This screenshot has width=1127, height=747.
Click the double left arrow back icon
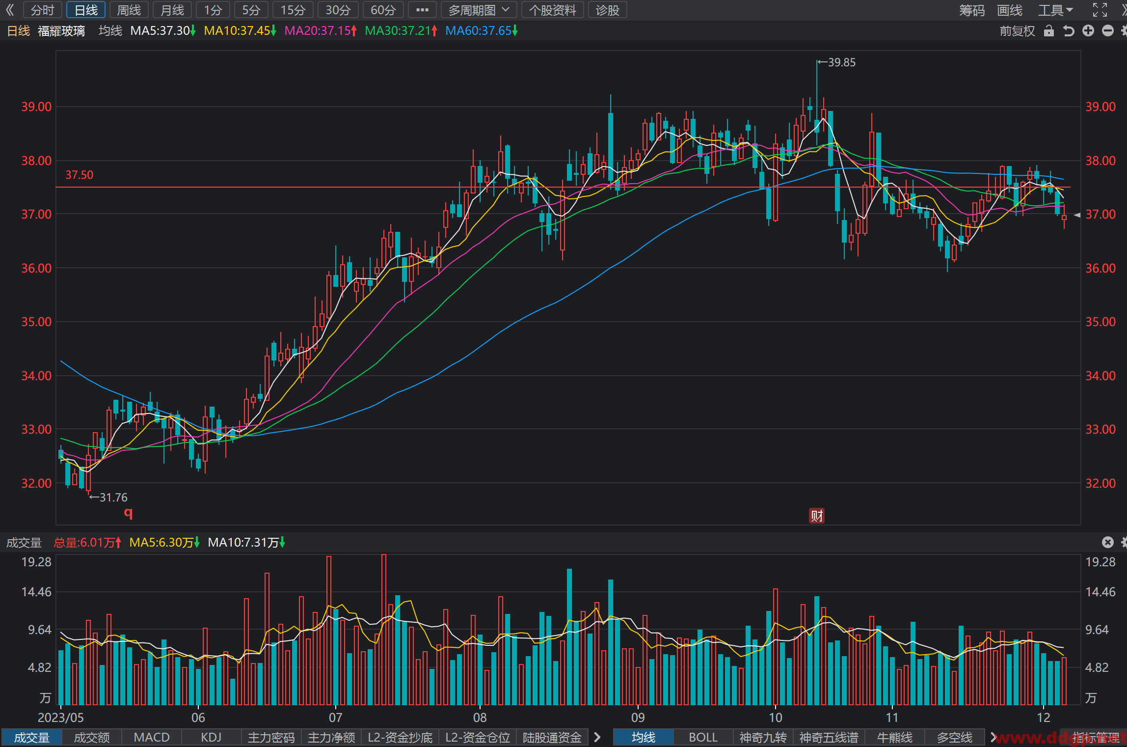(x=10, y=10)
